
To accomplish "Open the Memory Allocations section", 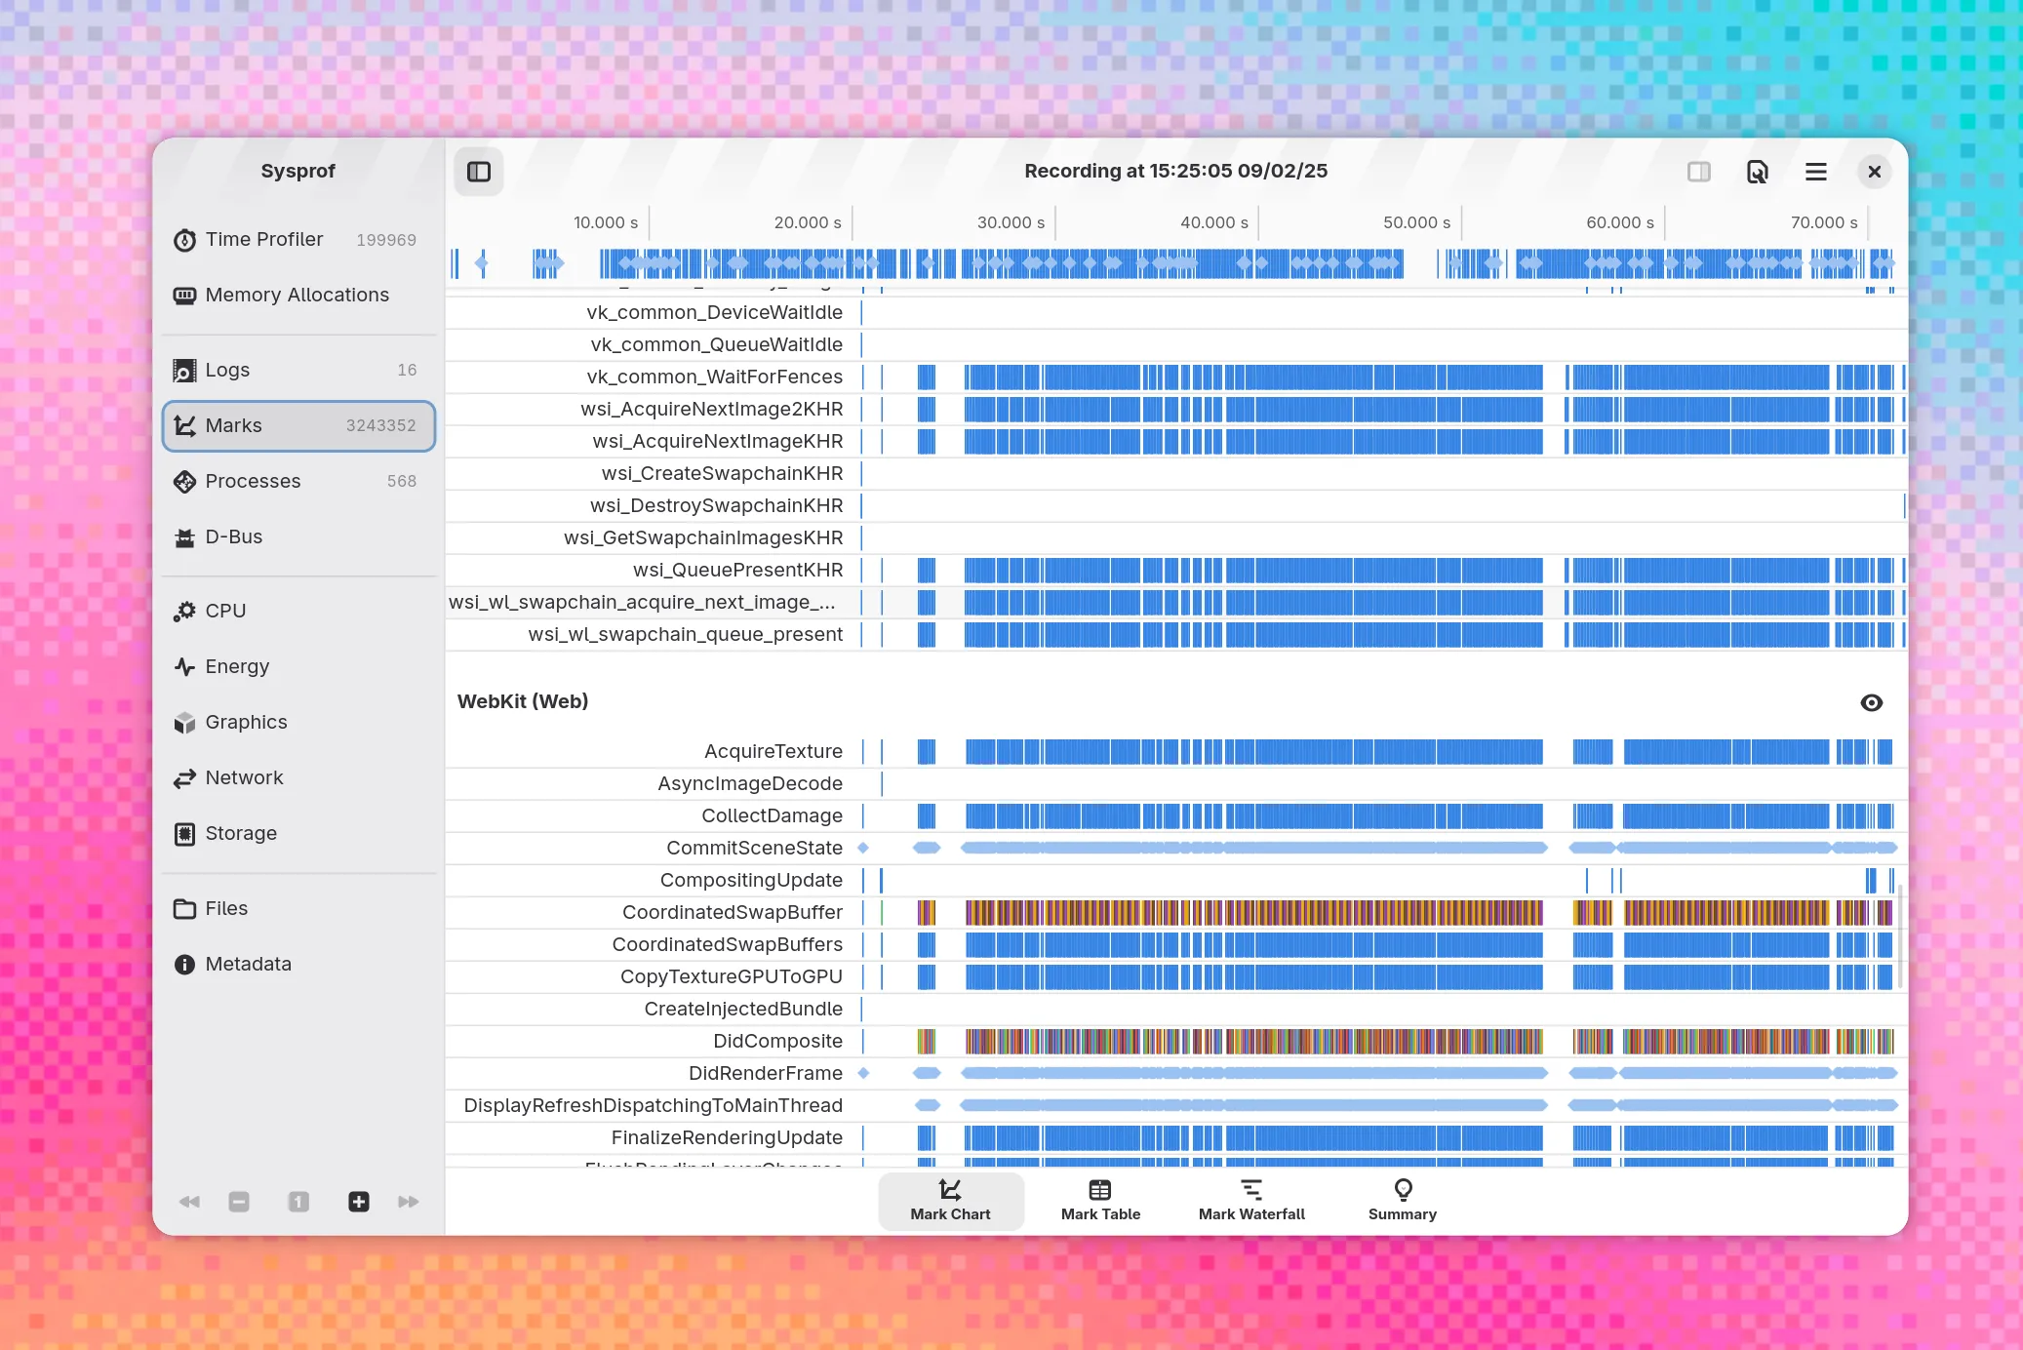I will [x=297, y=295].
